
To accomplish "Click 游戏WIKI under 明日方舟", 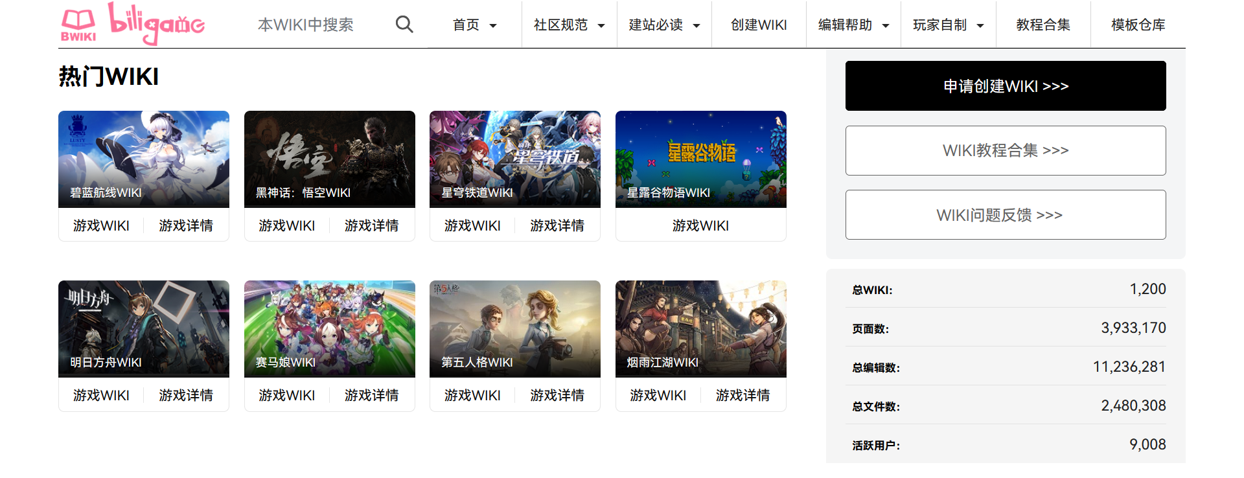I will pyautogui.click(x=101, y=395).
